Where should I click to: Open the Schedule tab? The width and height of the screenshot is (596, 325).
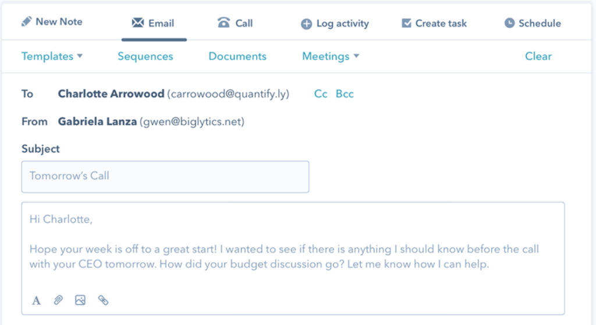tap(533, 23)
